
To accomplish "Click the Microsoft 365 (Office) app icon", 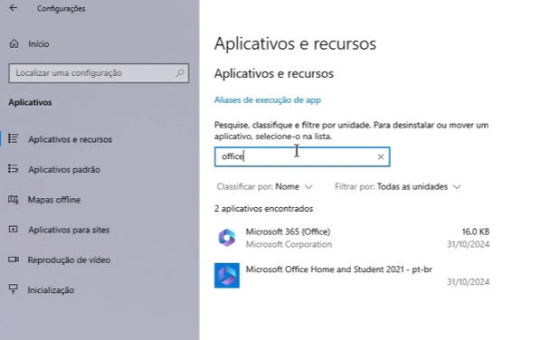I will [x=227, y=238].
